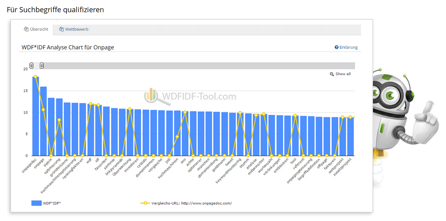Click the question mark icon beside Erklärung

[336, 47]
